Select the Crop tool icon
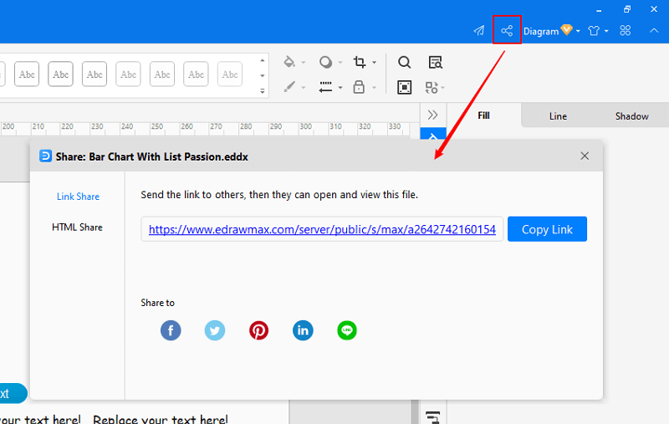 (x=360, y=62)
